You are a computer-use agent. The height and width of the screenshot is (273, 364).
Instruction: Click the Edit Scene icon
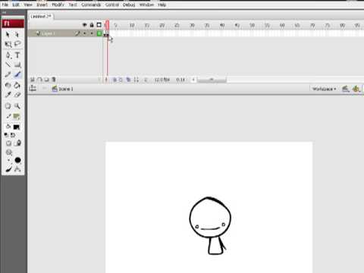click(x=345, y=89)
